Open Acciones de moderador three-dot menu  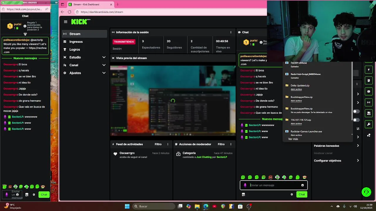[231, 144]
